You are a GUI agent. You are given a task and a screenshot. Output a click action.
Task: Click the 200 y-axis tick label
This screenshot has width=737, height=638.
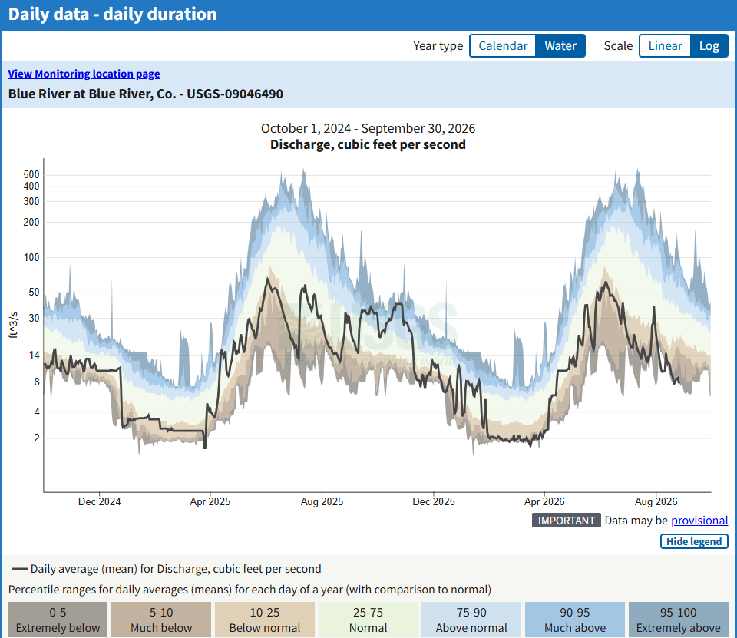tap(31, 223)
